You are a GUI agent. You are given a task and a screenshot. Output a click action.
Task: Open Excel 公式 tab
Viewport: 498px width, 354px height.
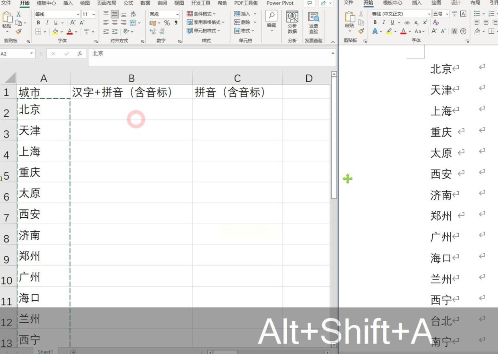pos(128,3)
